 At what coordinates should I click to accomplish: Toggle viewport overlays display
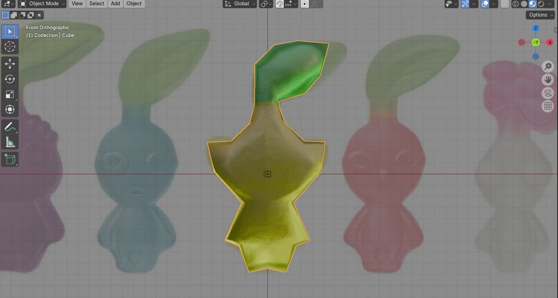484,4
